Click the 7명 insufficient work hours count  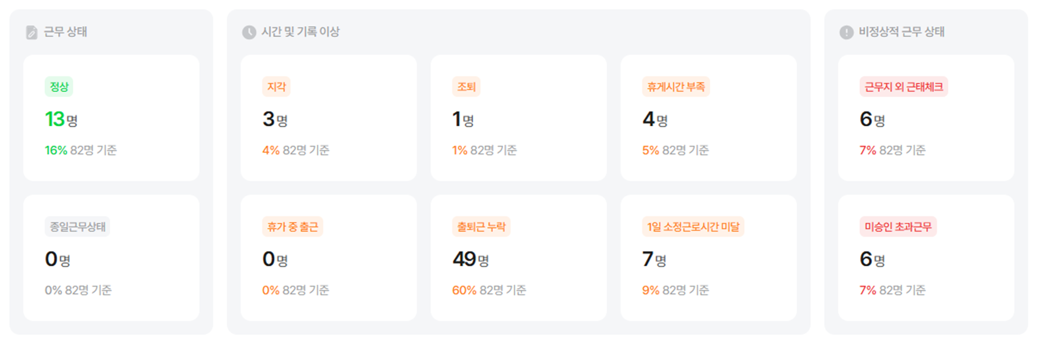point(654,259)
